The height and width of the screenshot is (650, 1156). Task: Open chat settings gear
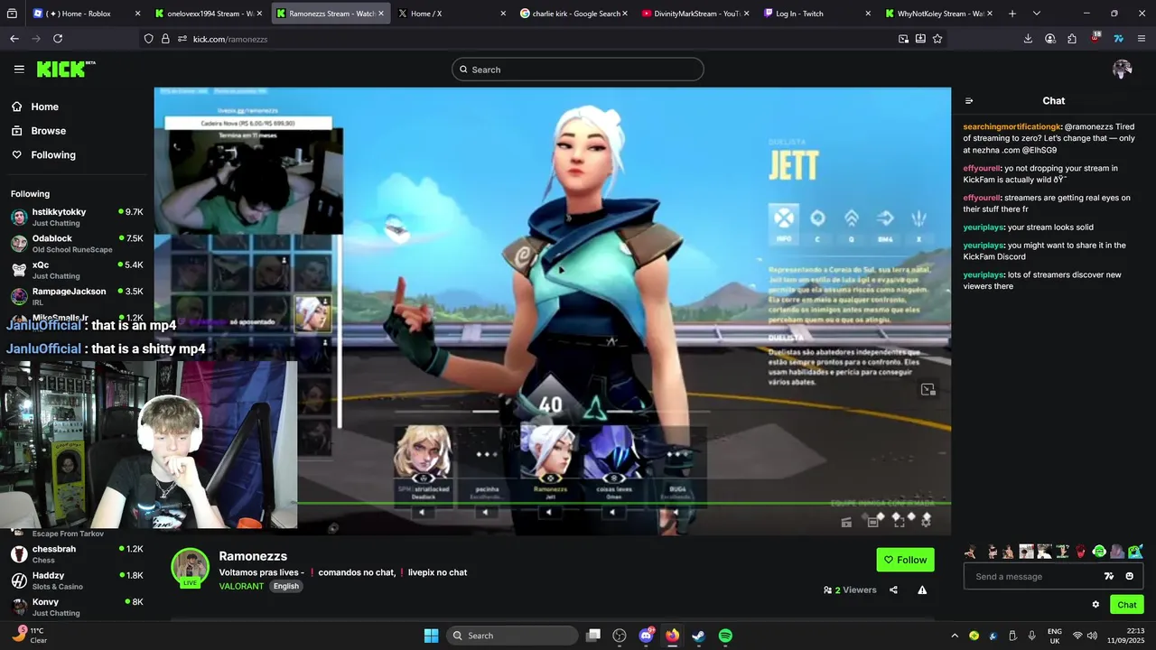[1095, 605]
